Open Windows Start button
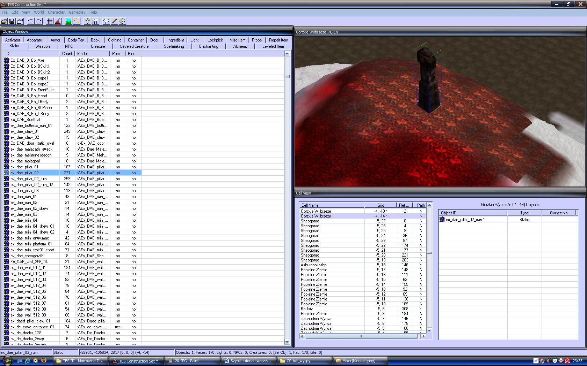 click(7, 361)
